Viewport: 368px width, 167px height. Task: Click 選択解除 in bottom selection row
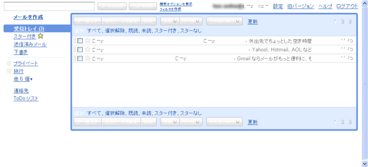point(115,114)
